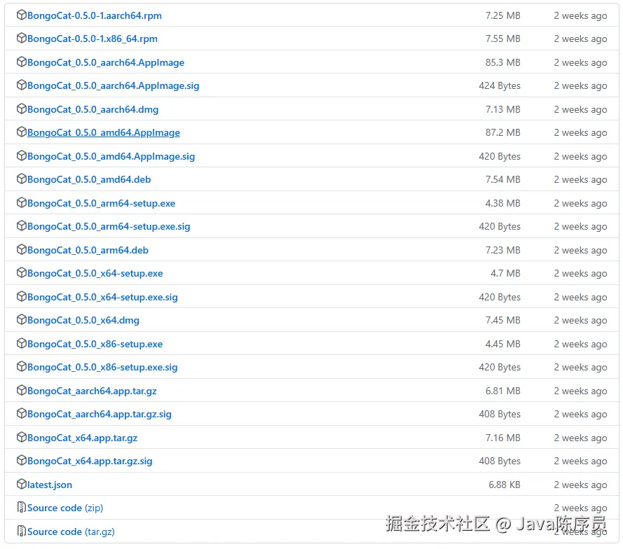The width and height of the screenshot is (623, 549).
Task: Click package icon beside BongoCat_0.5.0_amd64.AppImage.sig
Action: 22,156
